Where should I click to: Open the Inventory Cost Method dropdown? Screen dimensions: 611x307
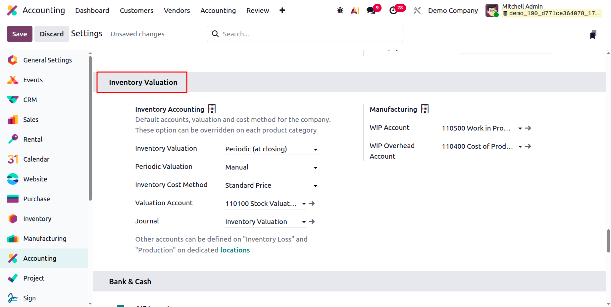(x=271, y=185)
